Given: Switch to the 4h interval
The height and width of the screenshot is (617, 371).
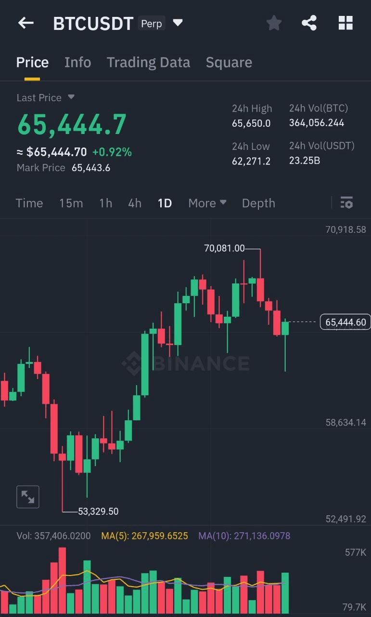Looking at the screenshot, I should click(x=135, y=203).
